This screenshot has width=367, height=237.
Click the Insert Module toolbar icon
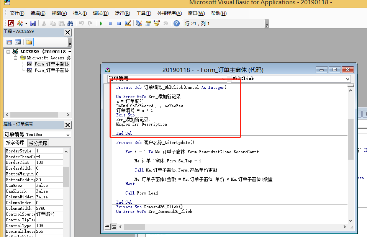(20, 23)
